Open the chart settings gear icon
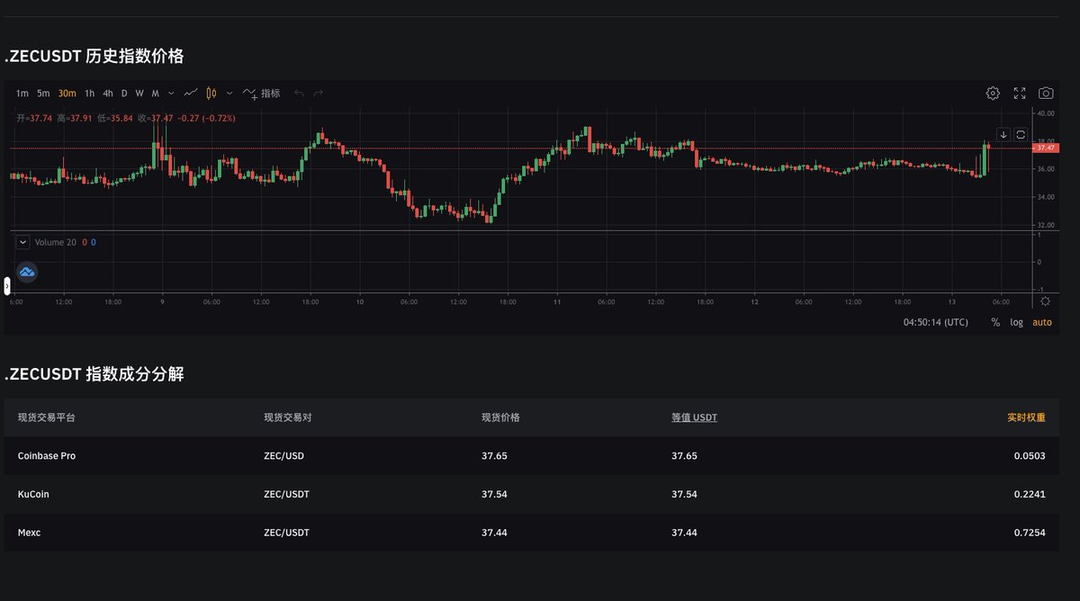Image resolution: width=1080 pixels, height=601 pixels. pyautogui.click(x=993, y=93)
